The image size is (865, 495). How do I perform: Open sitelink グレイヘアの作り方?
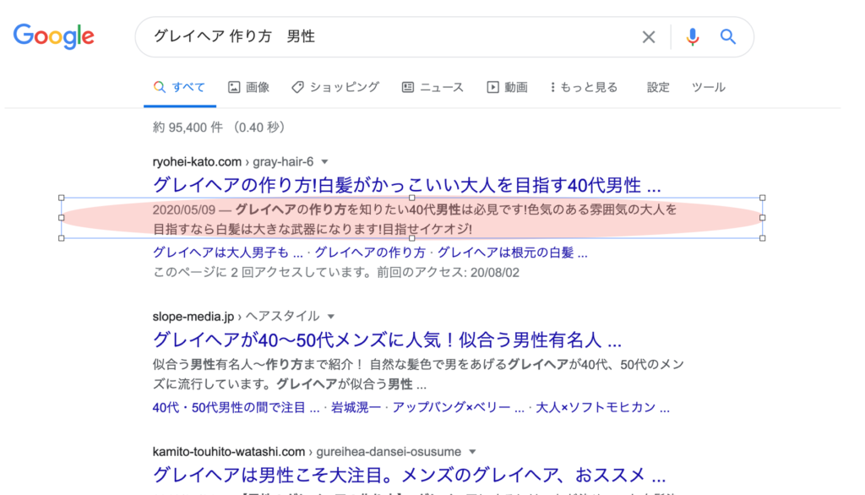point(370,253)
